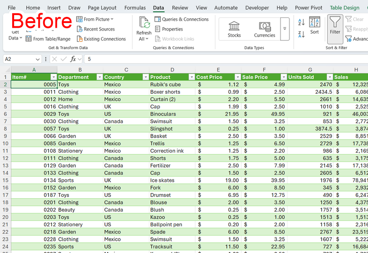Open the Automate tab
This screenshot has width=368, height=253.
[x=226, y=8]
